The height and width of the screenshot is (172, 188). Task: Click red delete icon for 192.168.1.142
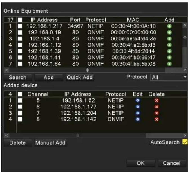(x=156, y=119)
